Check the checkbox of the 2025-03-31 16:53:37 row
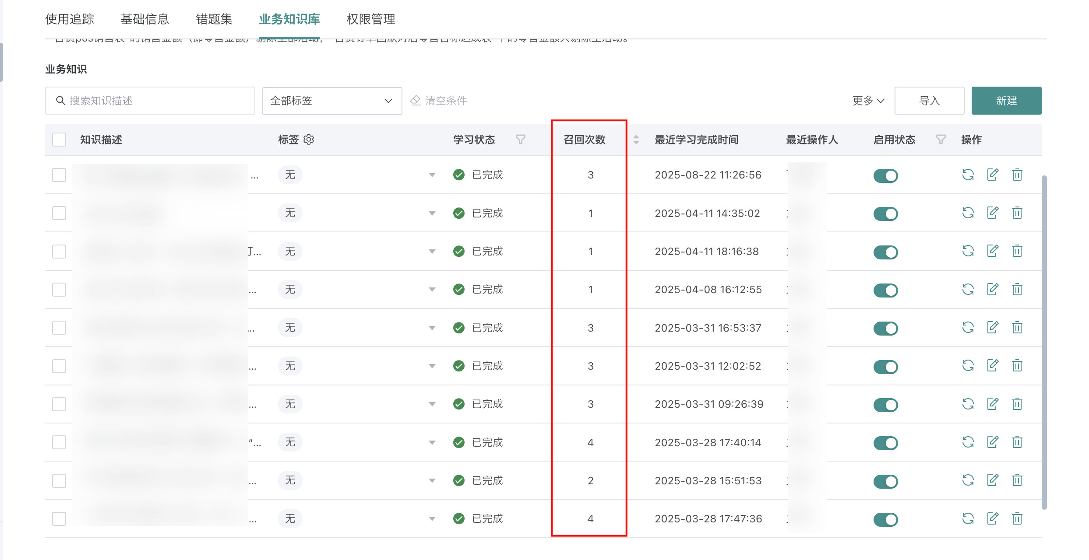The height and width of the screenshot is (560, 1089). 59,328
